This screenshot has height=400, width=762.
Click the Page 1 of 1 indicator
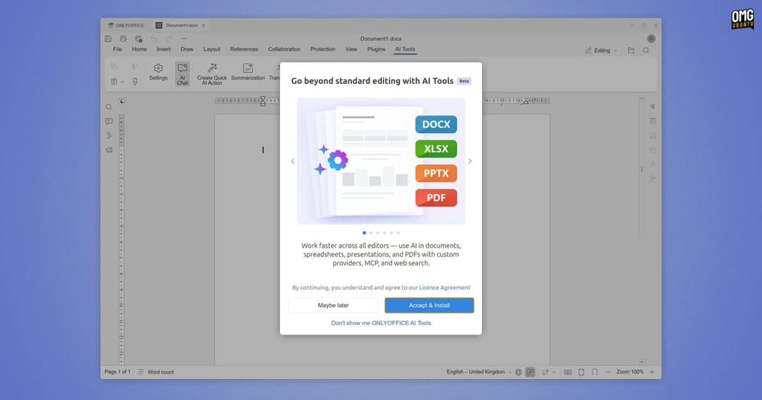118,372
